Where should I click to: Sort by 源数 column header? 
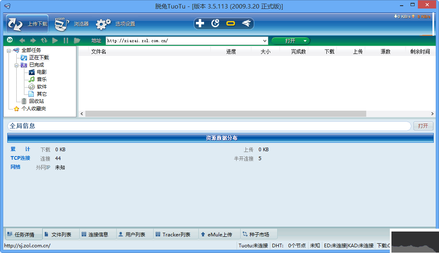[x=385, y=51]
